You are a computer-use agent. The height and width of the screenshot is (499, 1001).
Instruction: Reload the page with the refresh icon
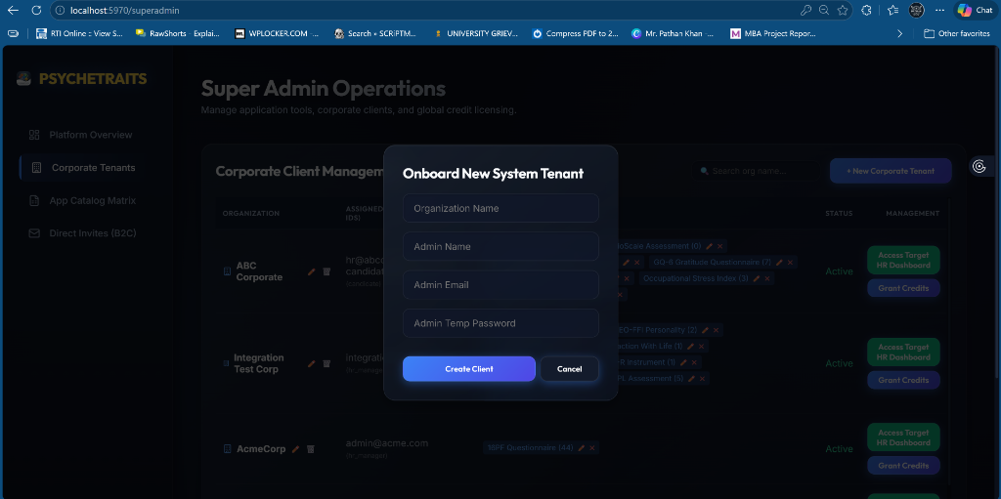(36, 10)
